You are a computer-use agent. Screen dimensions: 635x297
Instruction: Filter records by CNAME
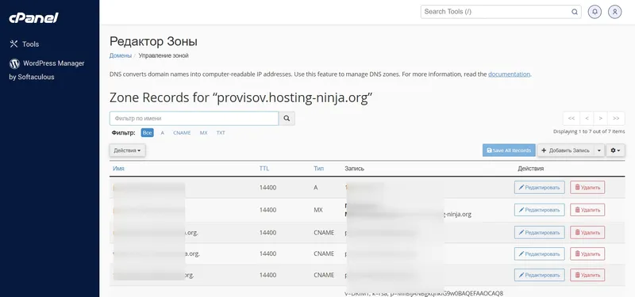pyautogui.click(x=182, y=132)
